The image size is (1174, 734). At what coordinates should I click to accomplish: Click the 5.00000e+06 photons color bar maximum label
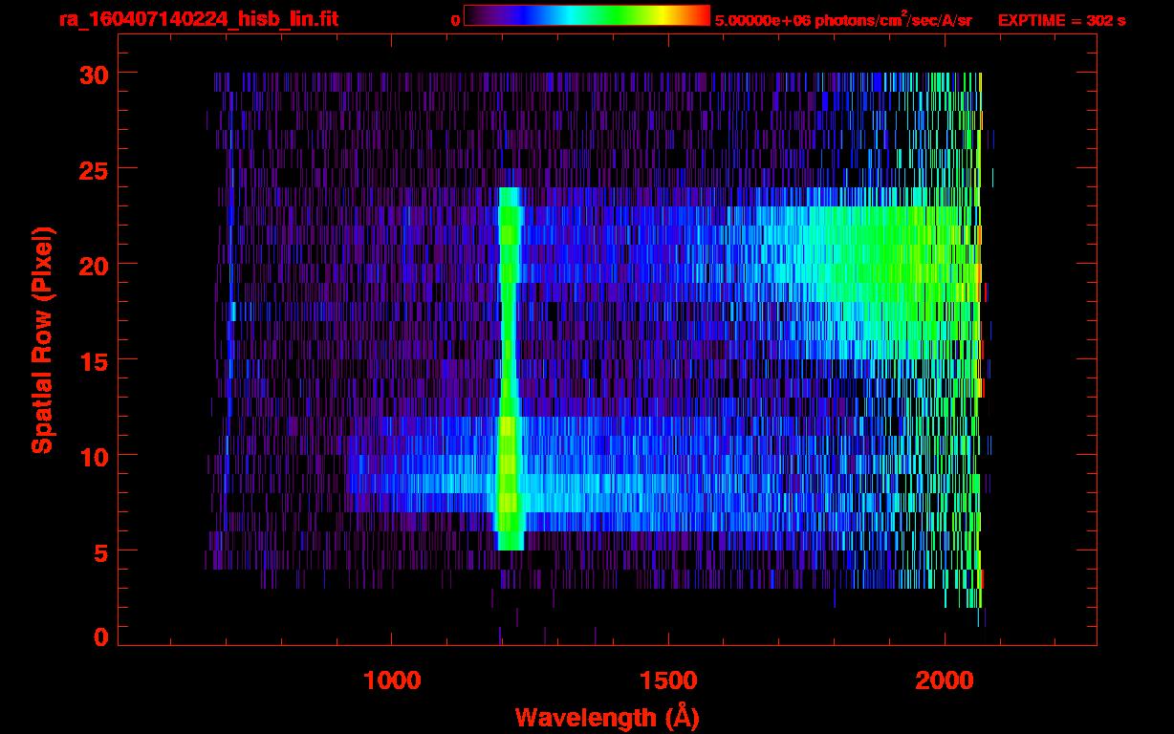(843, 20)
